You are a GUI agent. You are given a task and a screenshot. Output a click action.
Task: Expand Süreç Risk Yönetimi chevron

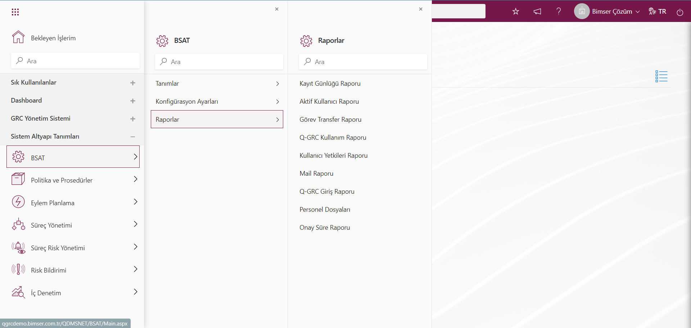click(x=136, y=247)
